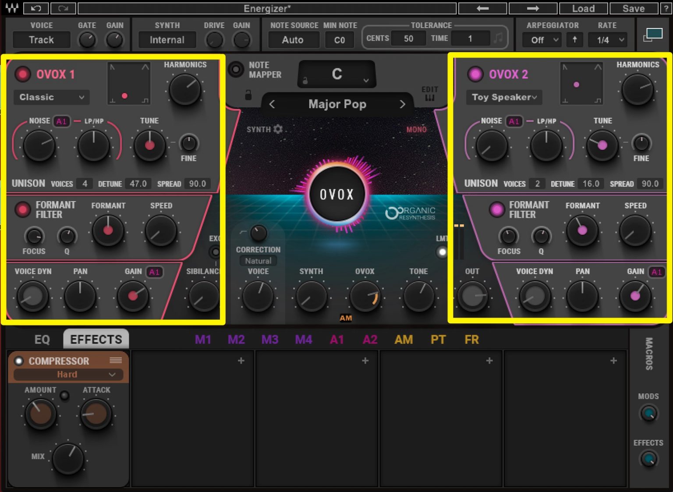The image size is (673, 492).
Task: Click the expand window view icon
Action: [652, 35]
